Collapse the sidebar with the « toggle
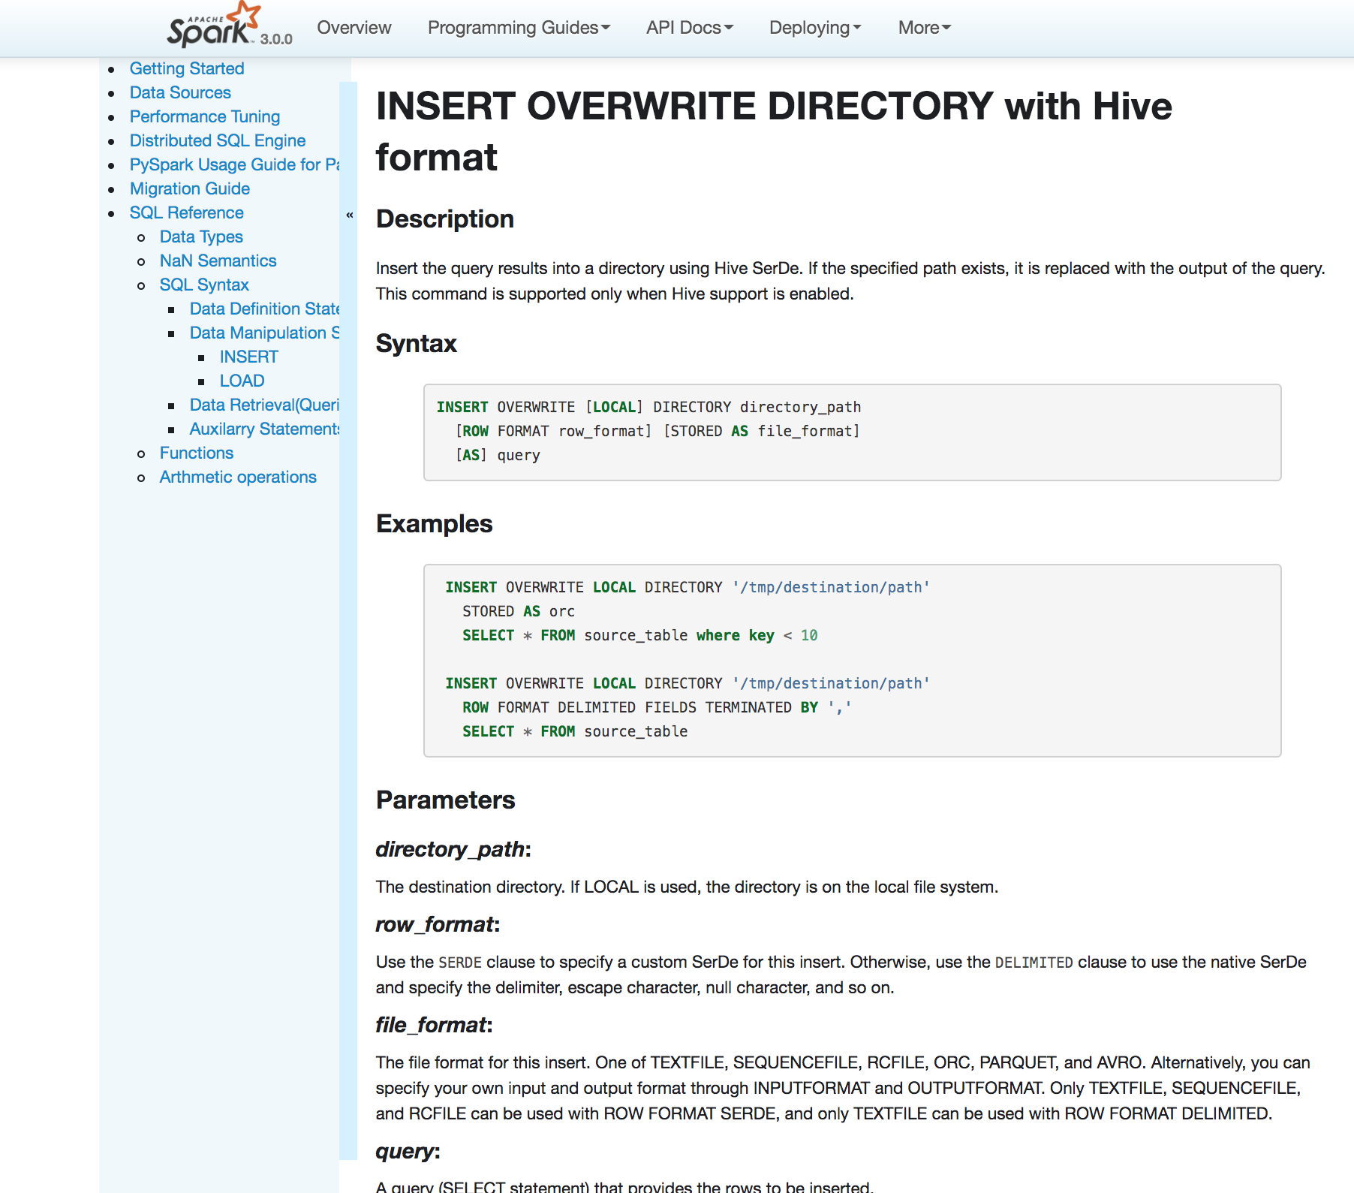Viewport: 1354px width, 1193px height. [x=349, y=215]
